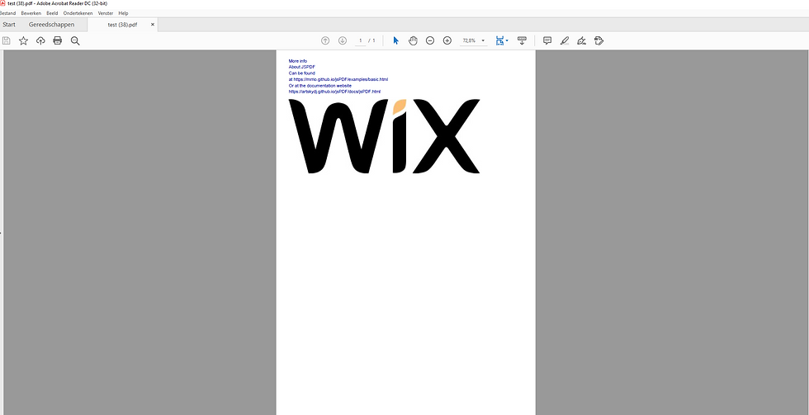809x415 pixels.
Task: Open the fit page view options
Action: pos(502,40)
